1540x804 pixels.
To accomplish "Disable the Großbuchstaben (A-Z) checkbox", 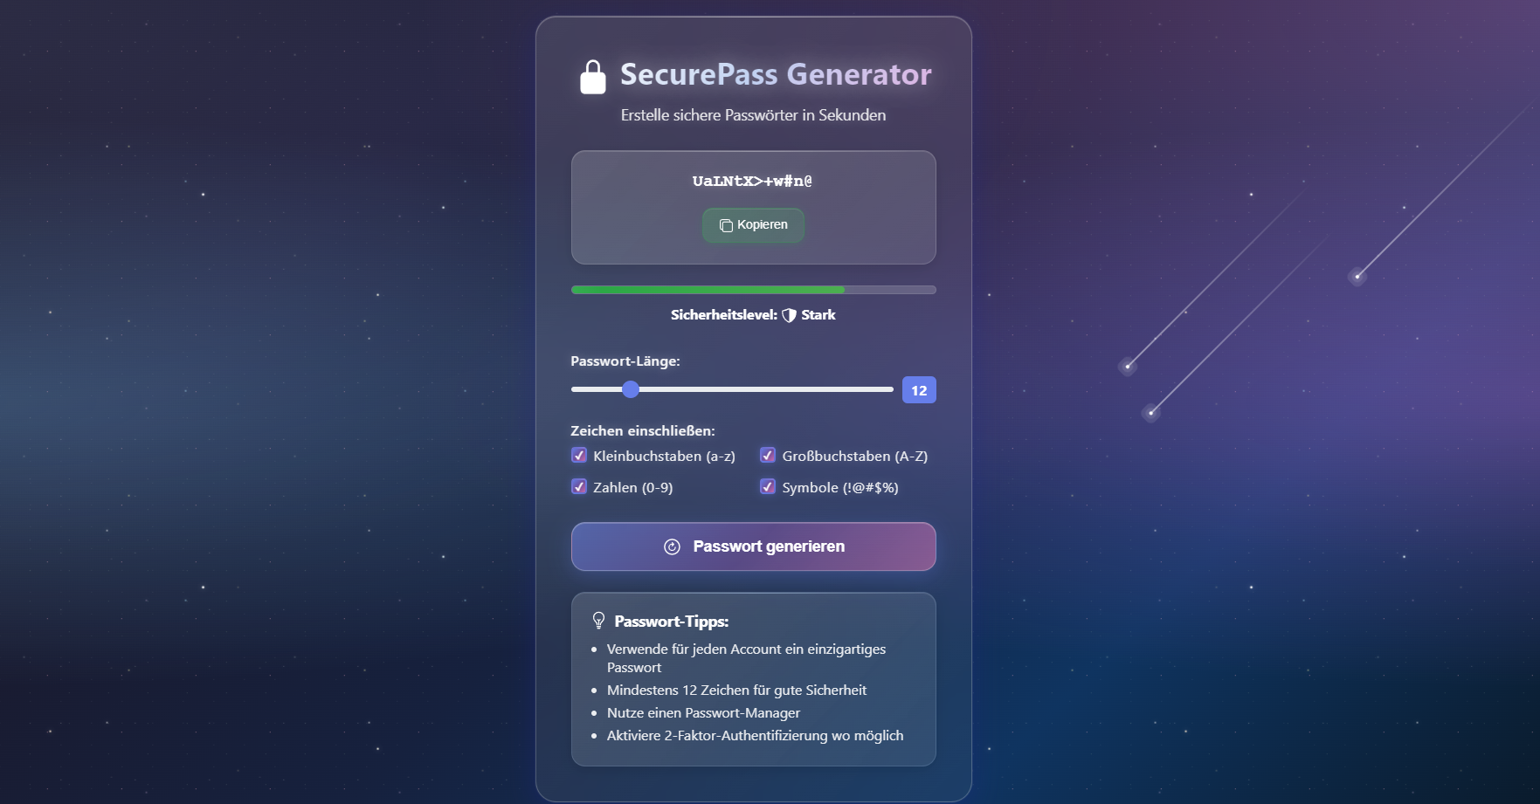I will pyautogui.click(x=768, y=455).
